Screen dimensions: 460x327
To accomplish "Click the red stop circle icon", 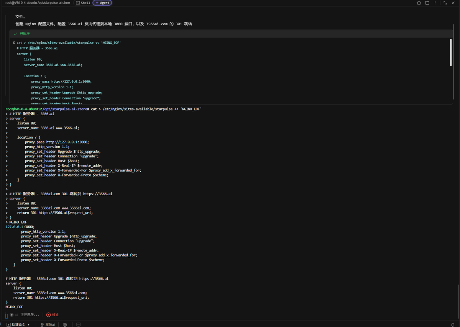I will tap(48, 315).
